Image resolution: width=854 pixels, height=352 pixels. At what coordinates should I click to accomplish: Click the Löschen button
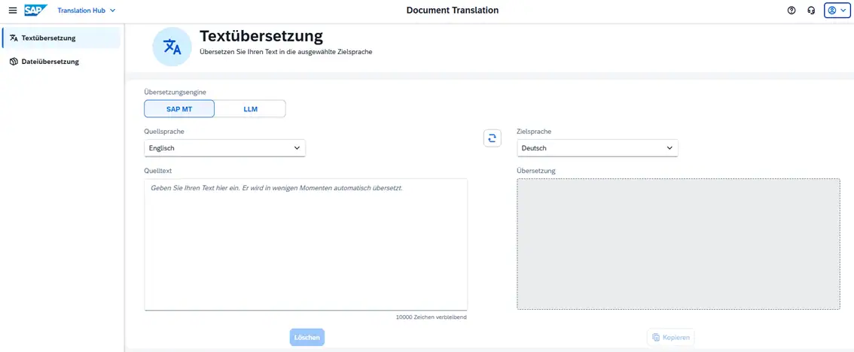pyautogui.click(x=307, y=337)
